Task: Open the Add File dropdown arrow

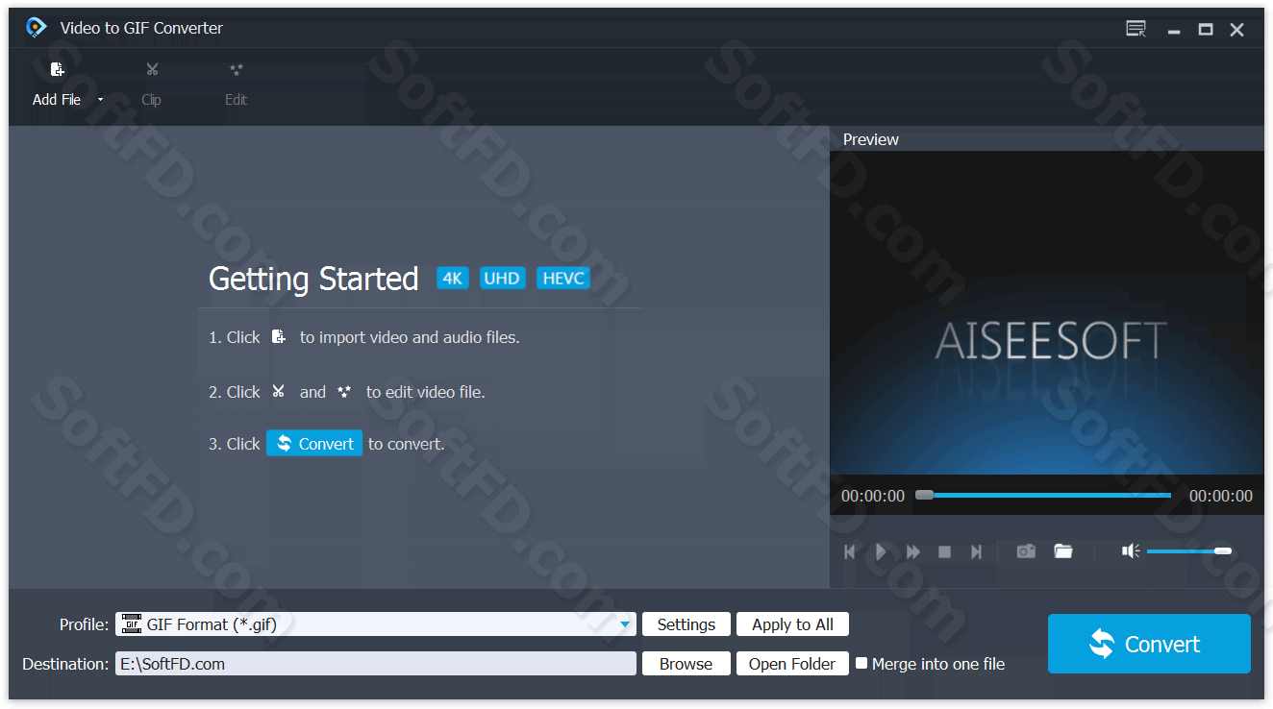Action: 100,100
